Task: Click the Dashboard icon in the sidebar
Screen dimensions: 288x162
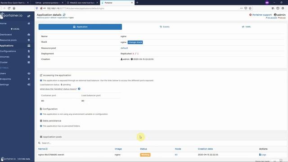Action: coord(29,35)
